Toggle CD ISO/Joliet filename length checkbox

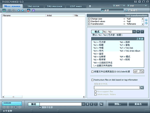pos(92,72)
